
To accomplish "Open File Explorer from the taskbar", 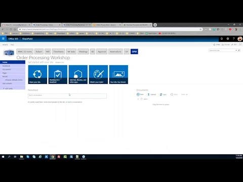I will (x=22, y=157).
